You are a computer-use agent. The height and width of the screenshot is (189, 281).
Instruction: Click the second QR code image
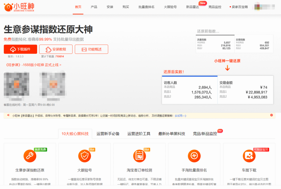pos(53,84)
